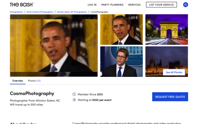The height and width of the screenshot is (124, 198).
Task: Click the LIST YOUR SERVICE button
Action: tap(161, 5)
